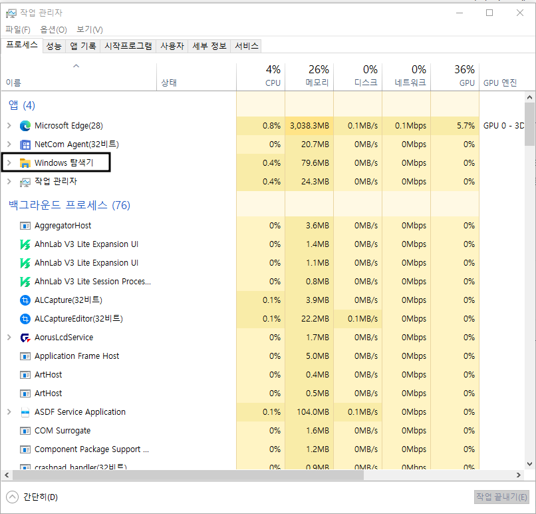Click the Microsoft Edge process icon
Image resolution: width=536 pixels, height=514 pixels.
tap(25, 126)
